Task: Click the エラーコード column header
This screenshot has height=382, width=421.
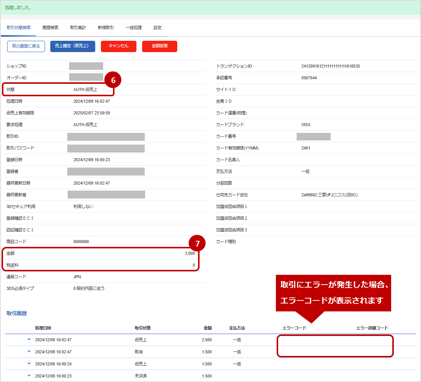Action: coord(294,328)
